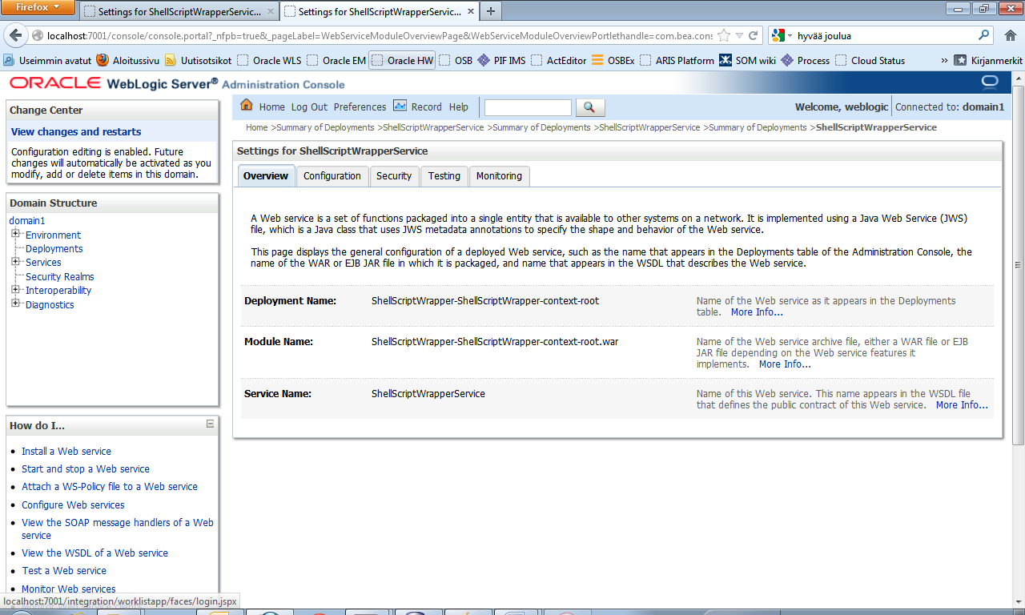
Task: Switch to the Configuration tab
Action: point(332,176)
